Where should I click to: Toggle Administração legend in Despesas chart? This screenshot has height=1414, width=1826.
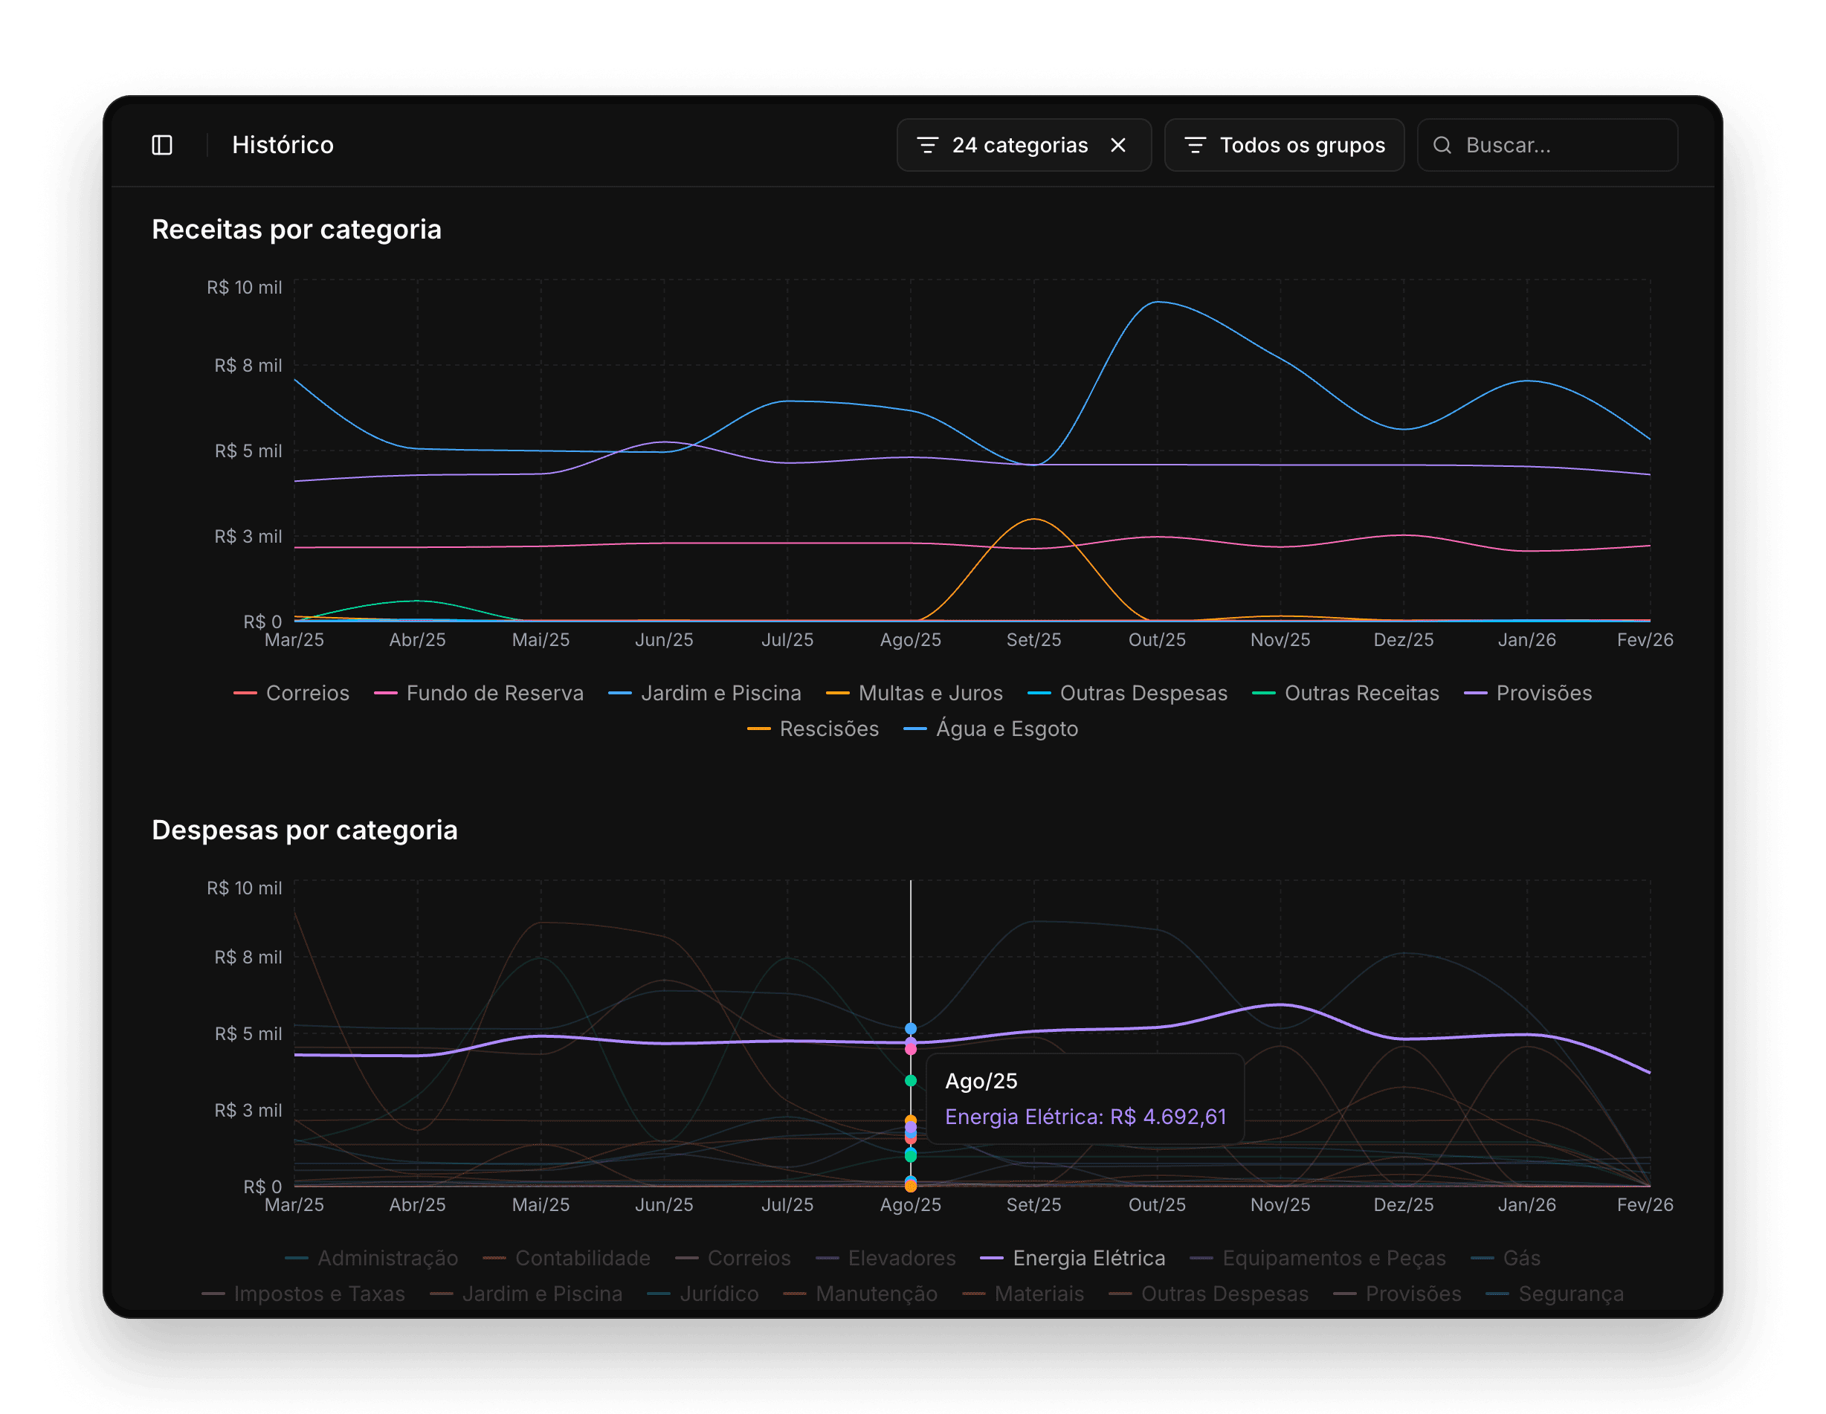pyautogui.click(x=387, y=1259)
